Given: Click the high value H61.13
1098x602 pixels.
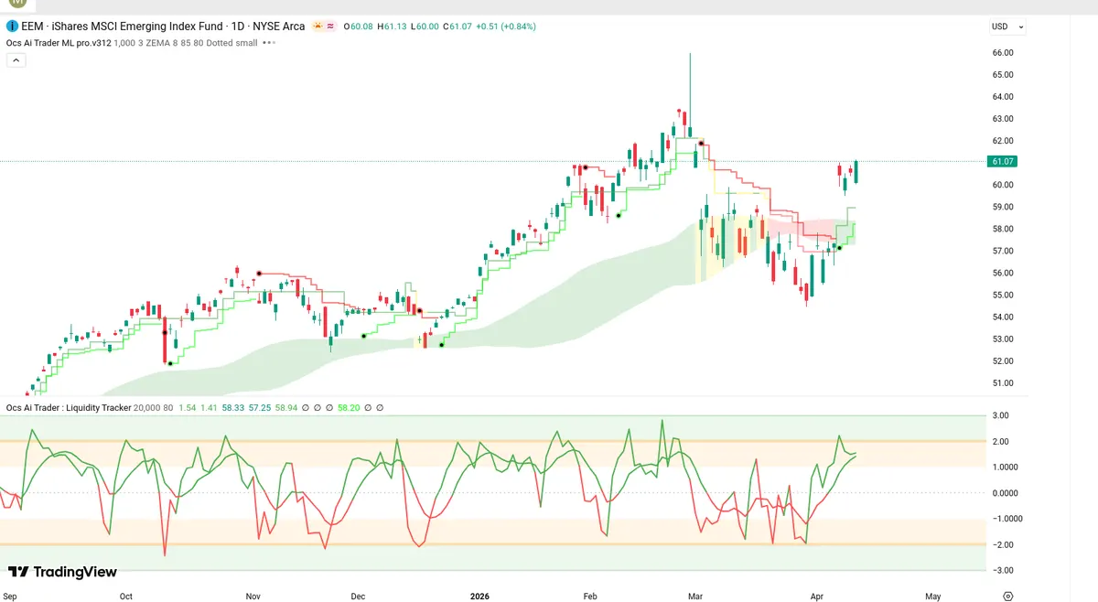Looking at the screenshot, I should [391, 27].
